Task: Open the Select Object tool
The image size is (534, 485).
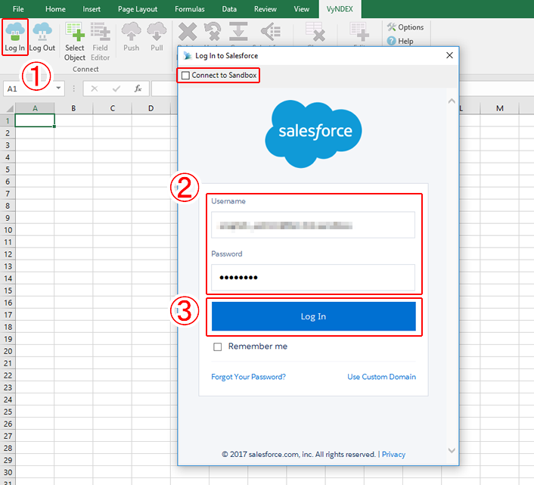Action: (x=75, y=41)
